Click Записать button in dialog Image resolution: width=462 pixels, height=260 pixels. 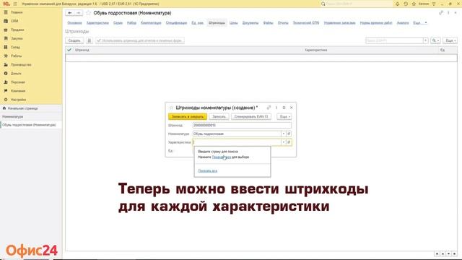point(219,117)
